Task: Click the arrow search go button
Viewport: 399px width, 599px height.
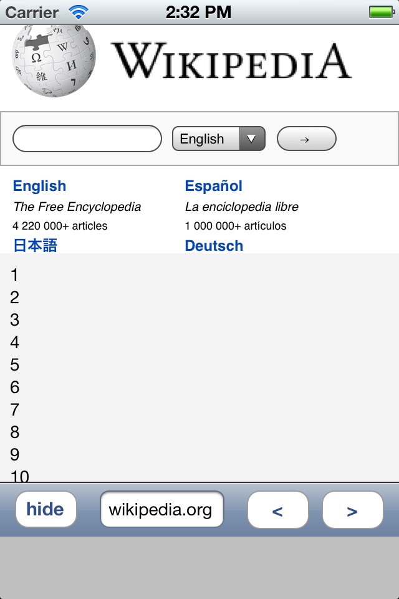Action: [x=307, y=139]
